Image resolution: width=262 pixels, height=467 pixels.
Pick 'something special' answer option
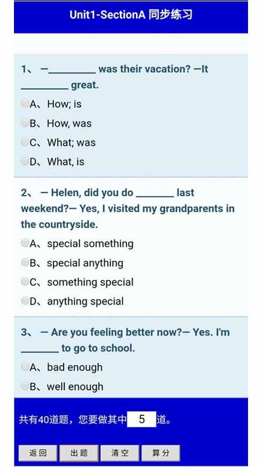click(25, 282)
